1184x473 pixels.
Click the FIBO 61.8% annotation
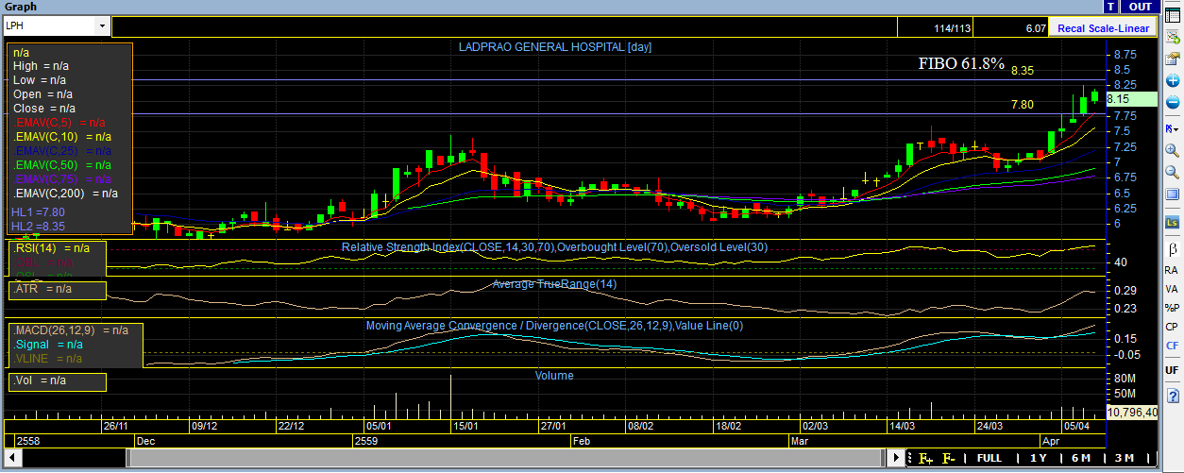pyautogui.click(x=961, y=64)
